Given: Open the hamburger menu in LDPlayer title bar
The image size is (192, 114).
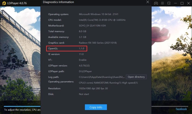Looking at the screenshot, I should [162, 3].
